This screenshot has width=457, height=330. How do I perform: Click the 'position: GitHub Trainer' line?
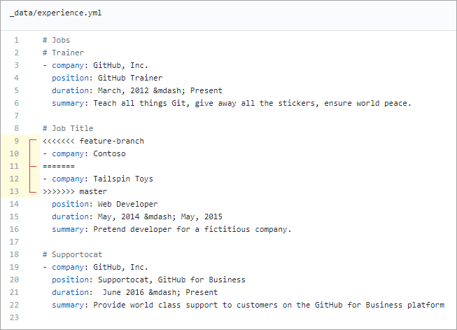pyautogui.click(x=107, y=78)
